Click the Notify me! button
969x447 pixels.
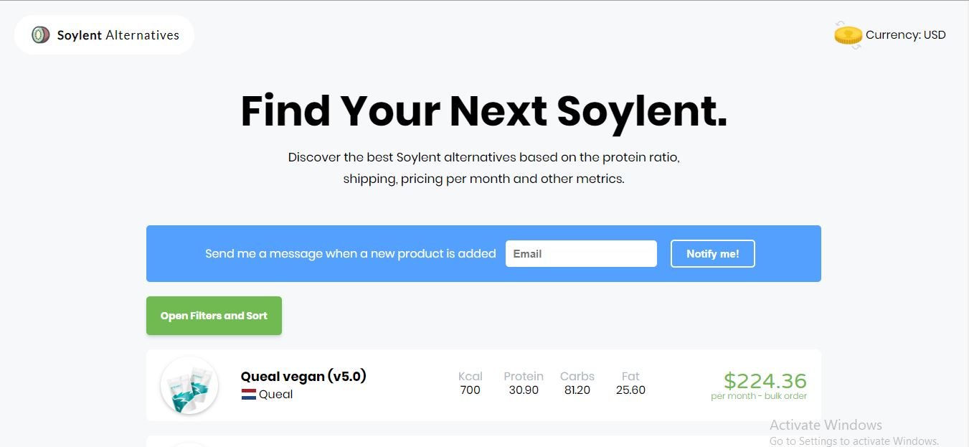712,253
